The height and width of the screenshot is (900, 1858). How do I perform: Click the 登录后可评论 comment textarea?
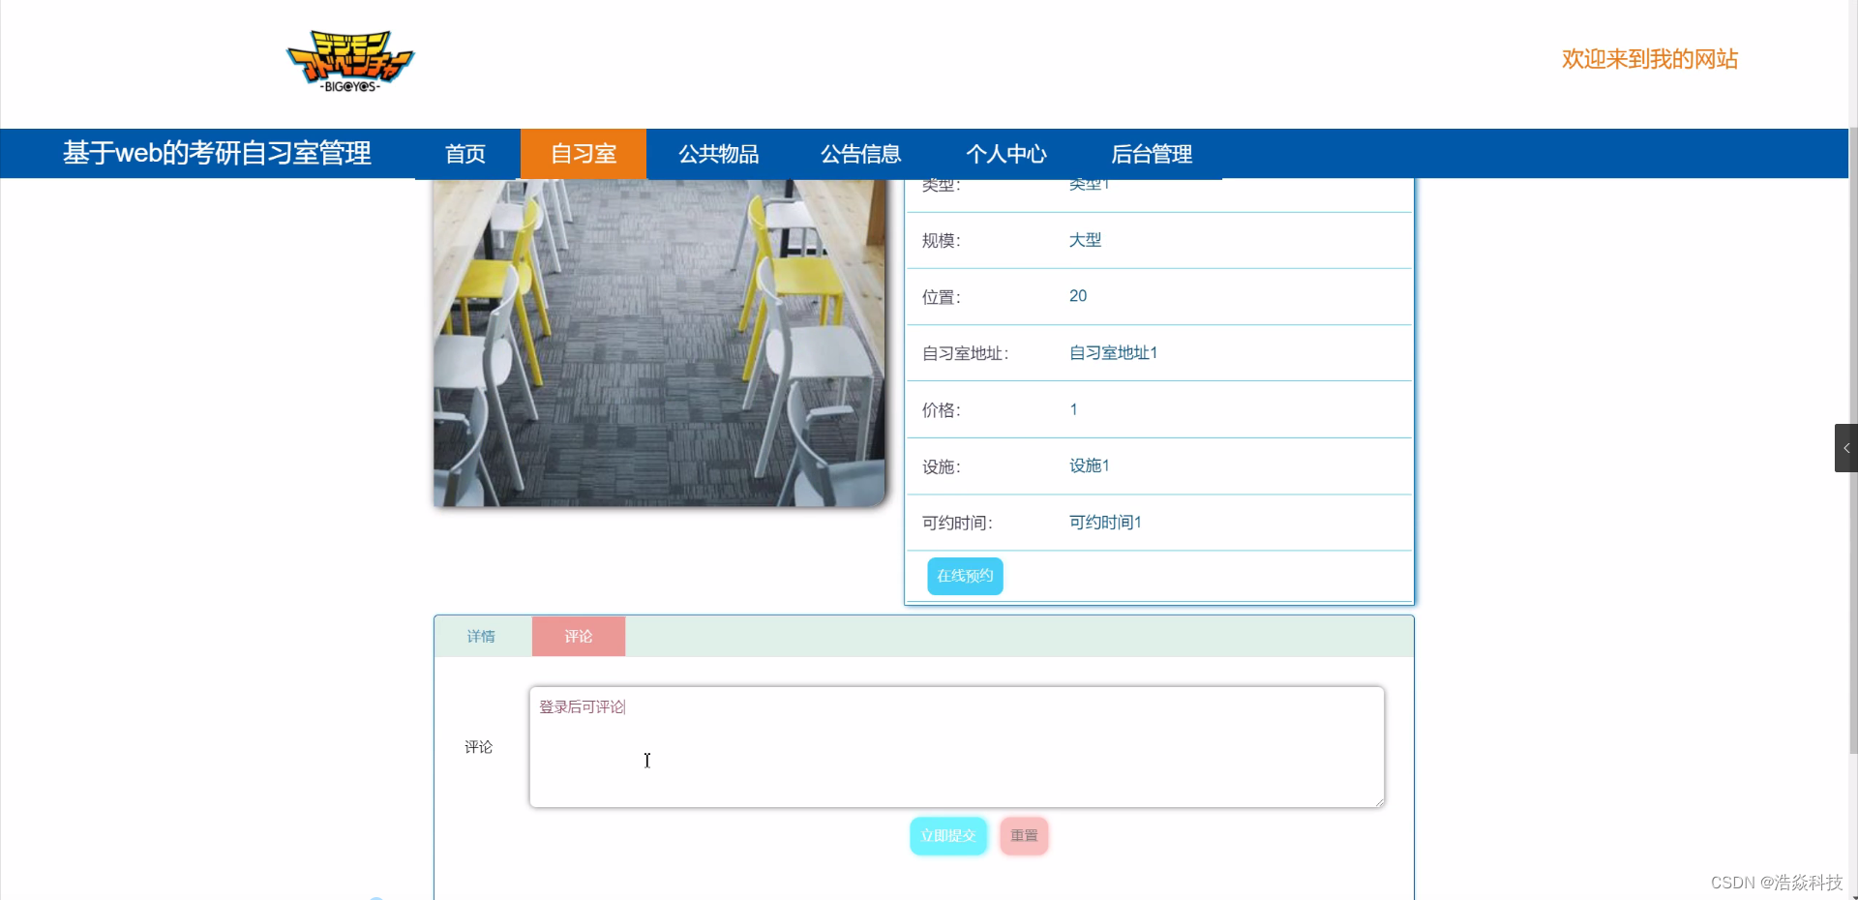956,746
